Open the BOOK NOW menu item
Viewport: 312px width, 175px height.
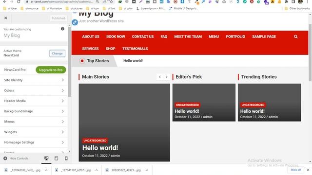coord(116,37)
